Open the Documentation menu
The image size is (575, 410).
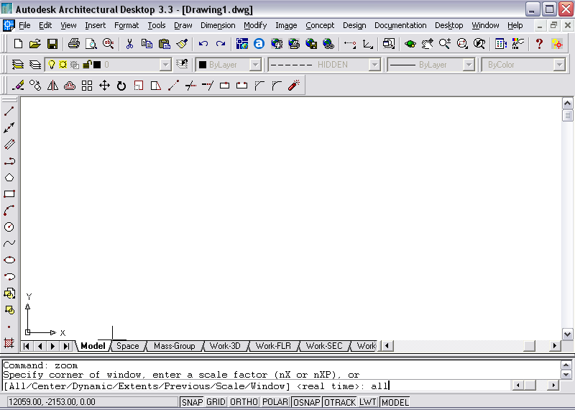(x=400, y=25)
